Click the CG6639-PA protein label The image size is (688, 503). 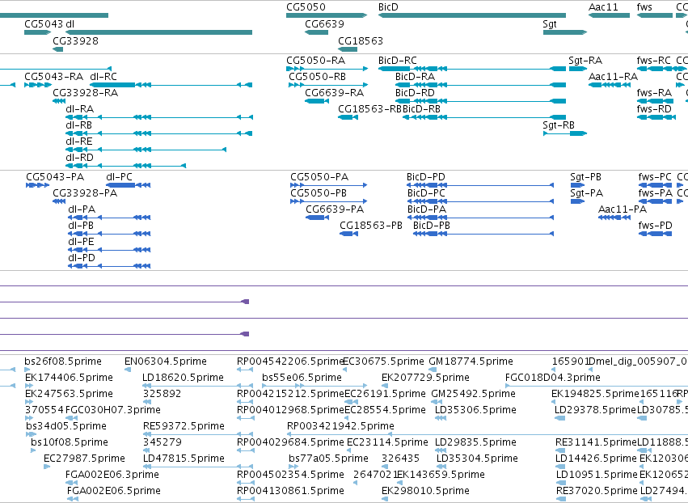[x=335, y=209]
